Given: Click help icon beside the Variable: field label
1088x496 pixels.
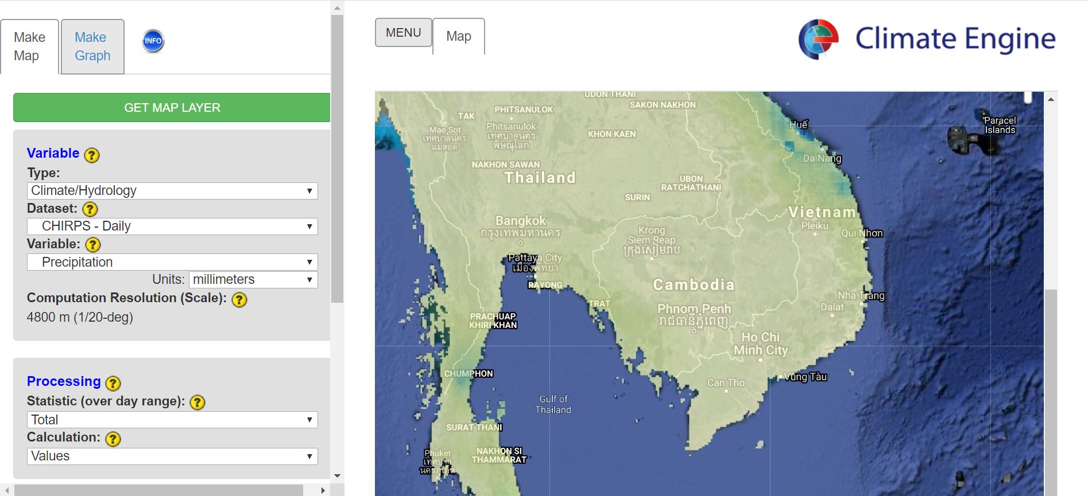Looking at the screenshot, I should click(93, 245).
